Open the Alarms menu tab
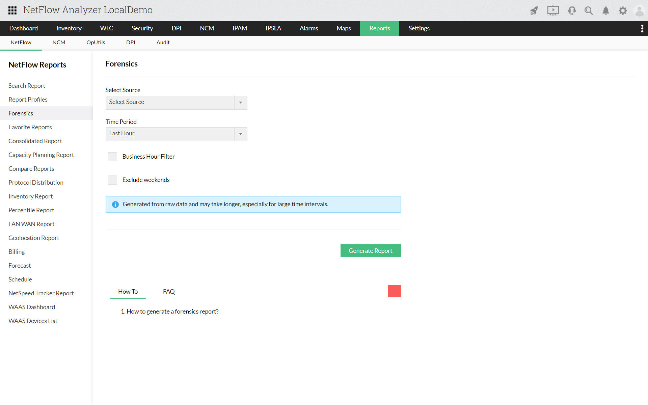The width and height of the screenshot is (648, 405). [x=308, y=28]
